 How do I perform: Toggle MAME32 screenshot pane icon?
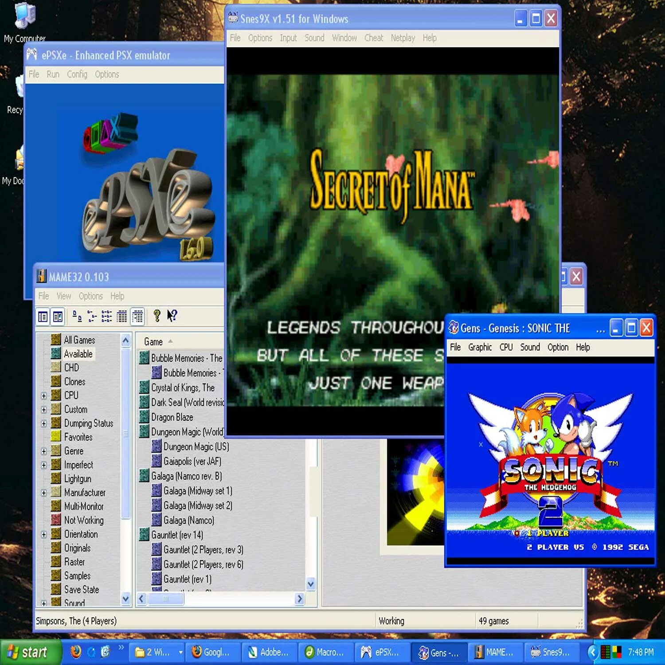(x=58, y=317)
